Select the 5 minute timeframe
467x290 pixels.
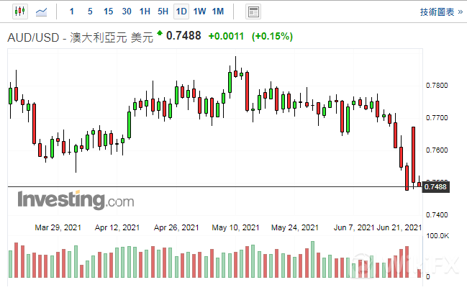point(89,12)
